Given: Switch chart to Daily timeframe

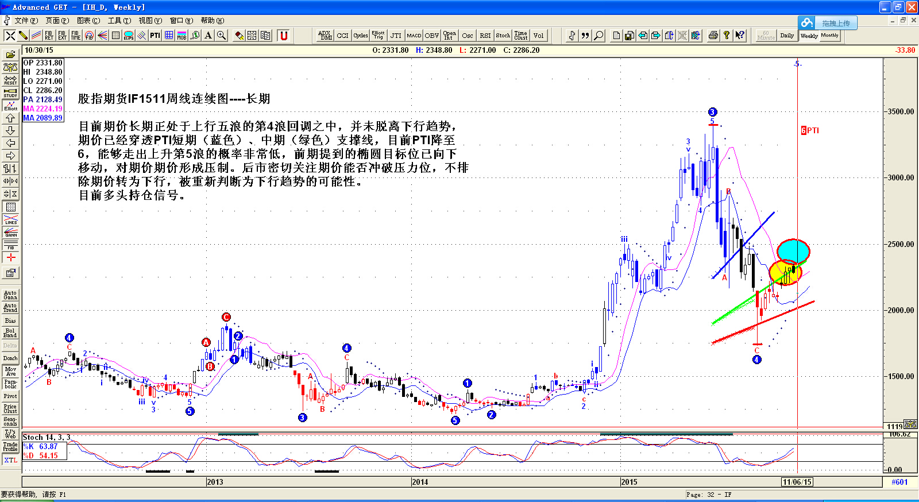Looking at the screenshot, I should pos(787,36).
